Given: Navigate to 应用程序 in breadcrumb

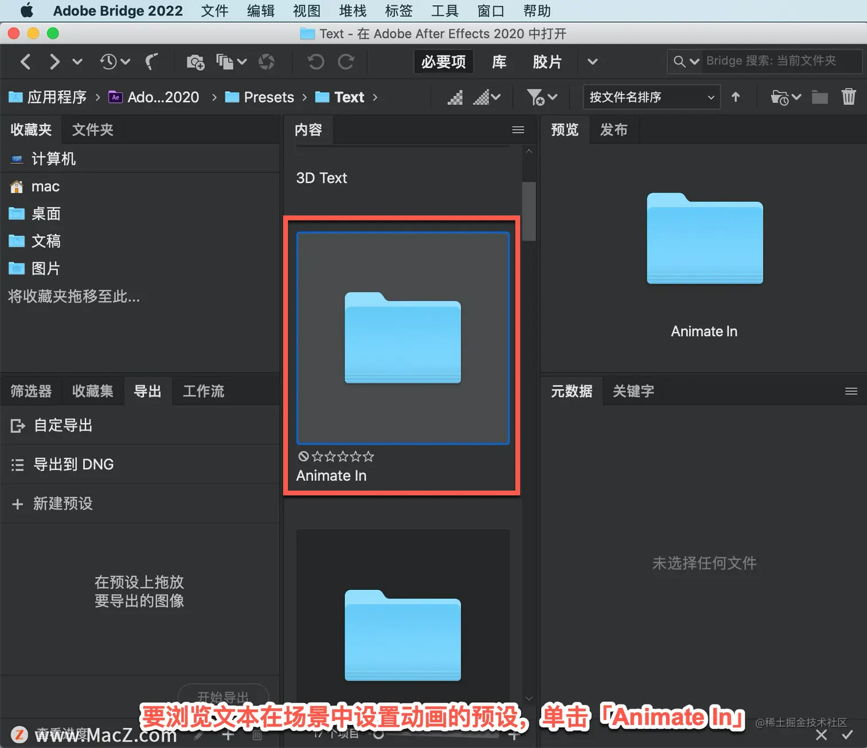Looking at the screenshot, I should [48, 97].
